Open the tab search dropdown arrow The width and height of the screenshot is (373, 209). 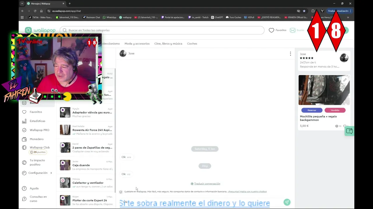[22, 3]
